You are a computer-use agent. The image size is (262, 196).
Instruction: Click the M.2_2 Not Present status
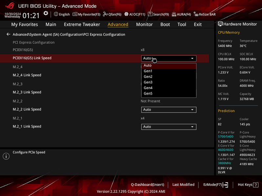click(151, 101)
